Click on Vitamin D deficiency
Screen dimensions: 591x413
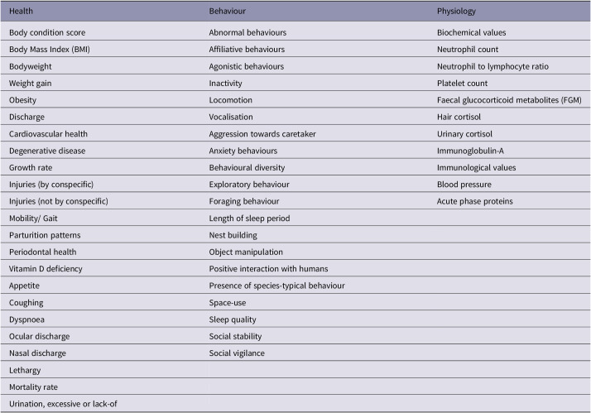coord(46,269)
